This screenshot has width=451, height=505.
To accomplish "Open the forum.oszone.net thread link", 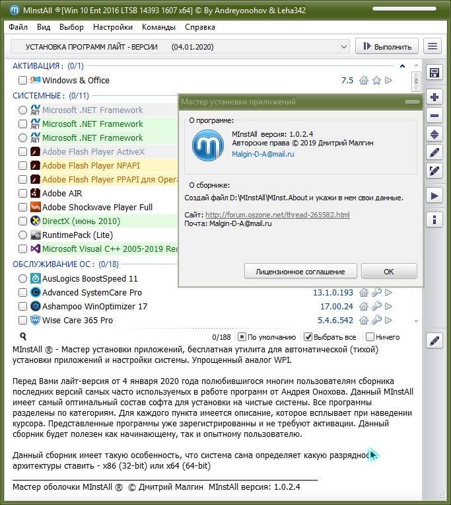I will coord(277,215).
